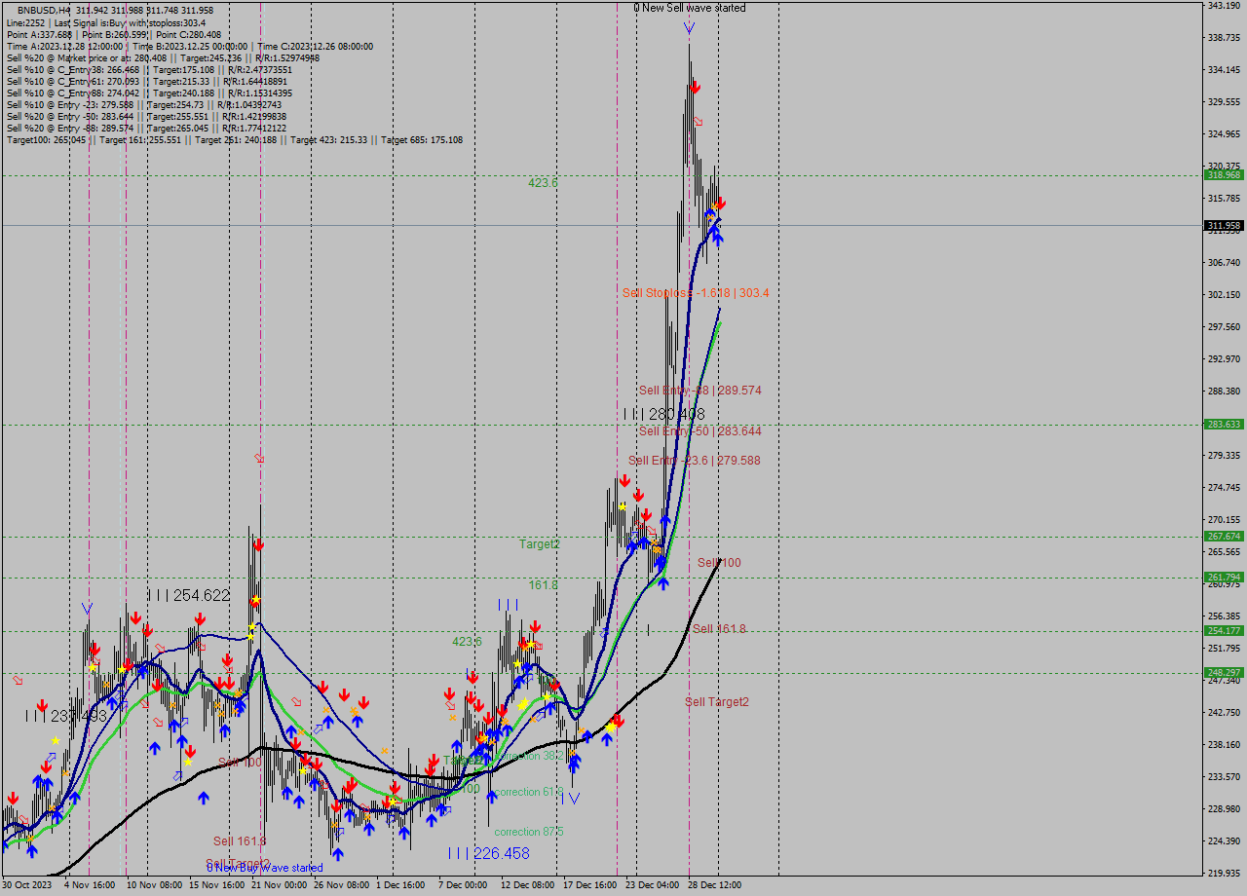
Task: Select the blue V marker below the 15 Dec candles
Action: (x=574, y=799)
